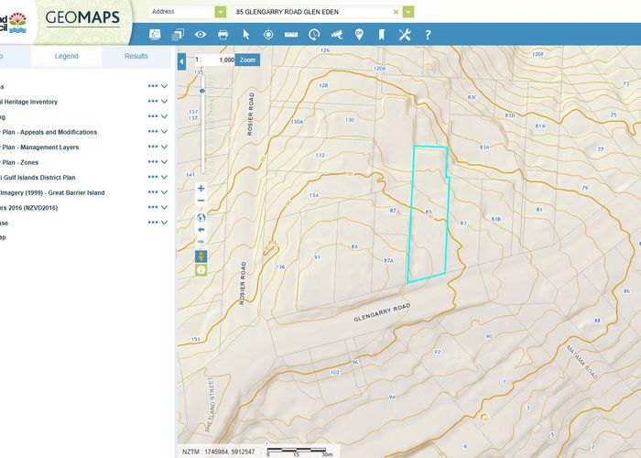The image size is (641, 458).
Task: Open the layers stack icon in toolbar
Action: tap(178, 35)
